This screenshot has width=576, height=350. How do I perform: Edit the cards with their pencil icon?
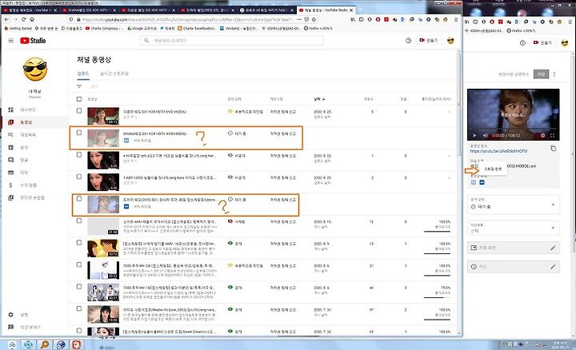point(553,267)
